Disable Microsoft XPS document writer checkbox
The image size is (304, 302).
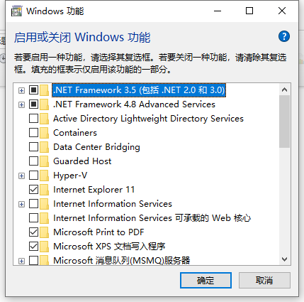(x=33, y=247)
